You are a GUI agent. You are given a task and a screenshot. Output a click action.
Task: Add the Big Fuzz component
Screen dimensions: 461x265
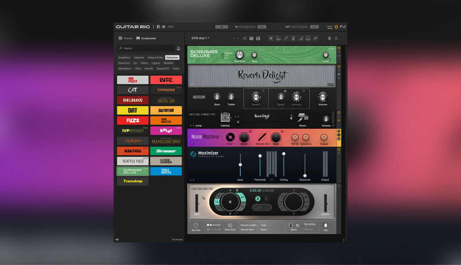click(x=133, y=80)
